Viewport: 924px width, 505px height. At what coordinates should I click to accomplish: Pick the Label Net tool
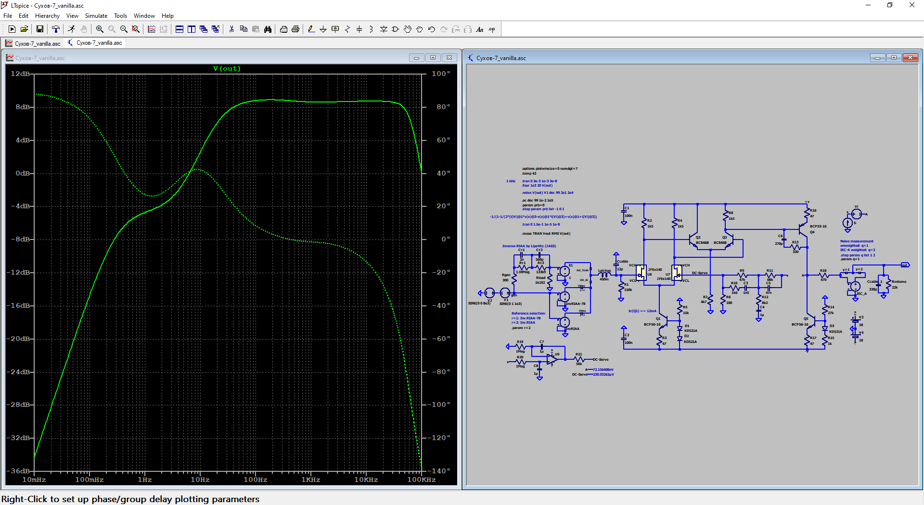(335, 29)
